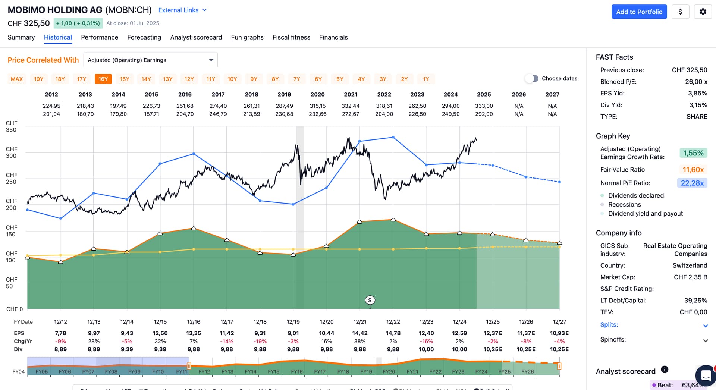Select the Historical tab

58,37
